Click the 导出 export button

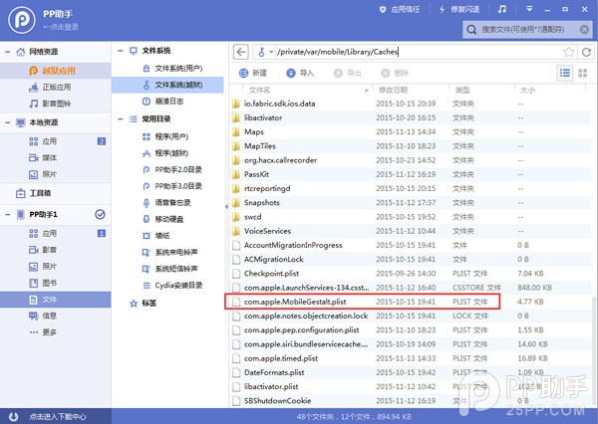click(347, 73)
